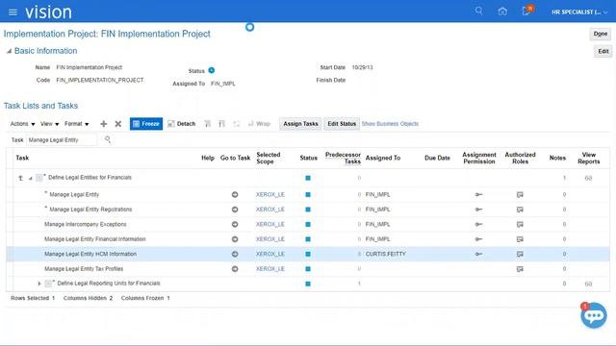The image size is (616, 346).
Task: Go to task Manage Legal Entity Registrations
Action: pos(235,210)
